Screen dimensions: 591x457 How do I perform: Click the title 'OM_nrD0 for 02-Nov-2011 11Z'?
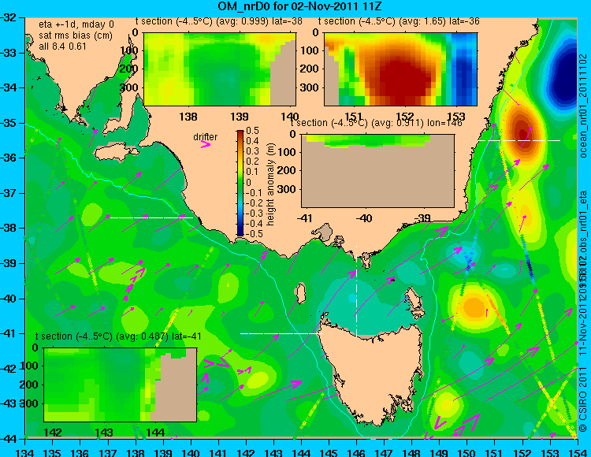[299, 6]
